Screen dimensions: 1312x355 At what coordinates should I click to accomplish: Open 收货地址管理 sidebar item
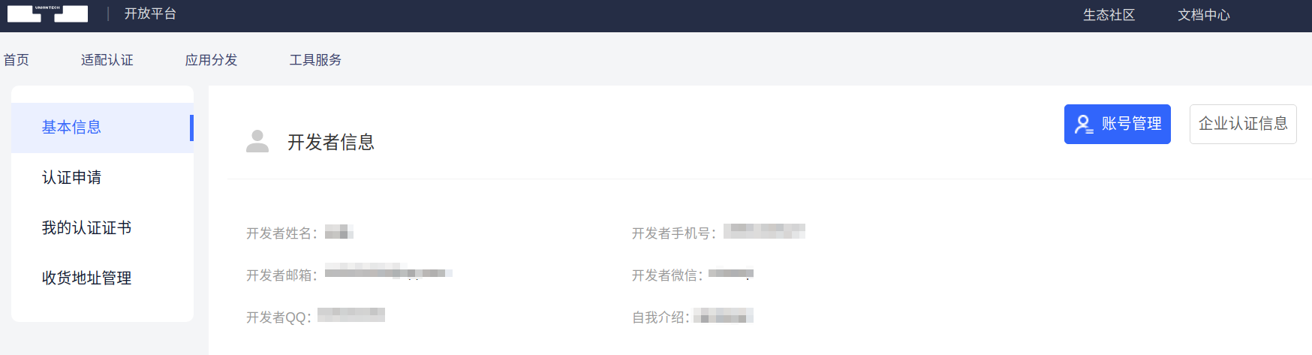coord(102,278)
